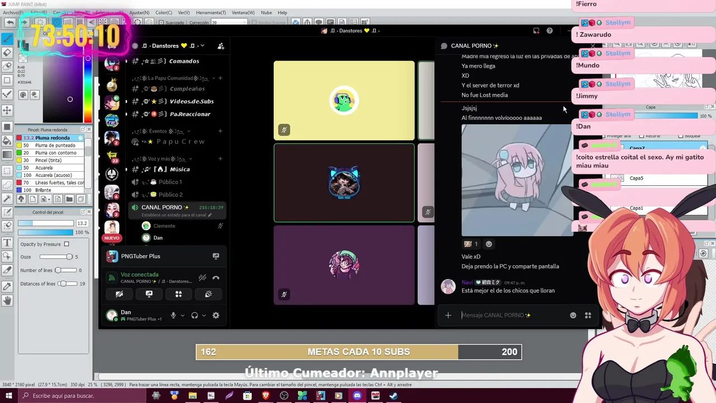Open the Corrección value dropdown
This screenshot has width=716, height=403.
point(244,22)
